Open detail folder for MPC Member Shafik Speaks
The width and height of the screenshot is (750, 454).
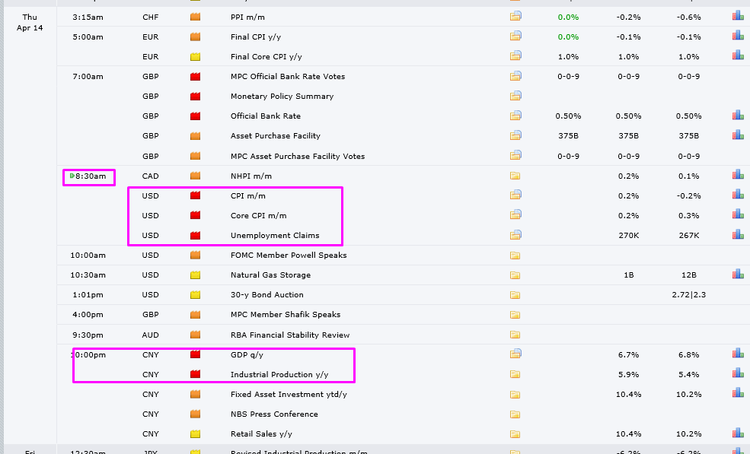point(515,315)
